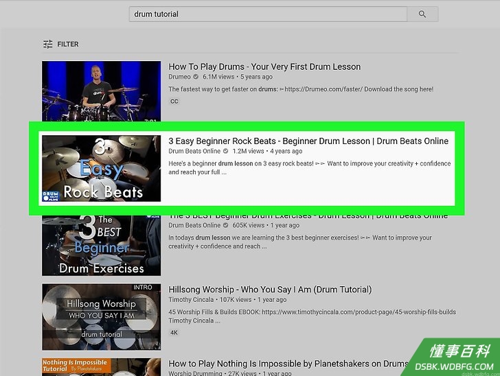Open 'How To Play Drums' video thumbnail
The width and height of the screenshot is (500, 376).
click(x=102, y=91)
